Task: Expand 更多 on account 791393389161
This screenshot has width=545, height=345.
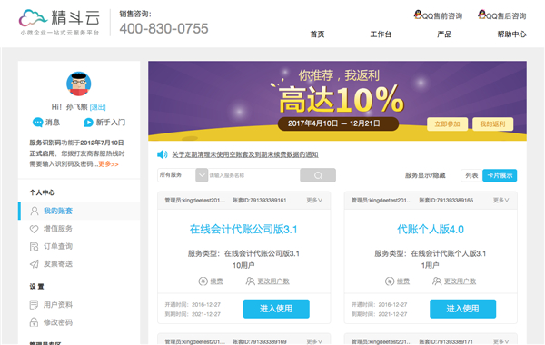Action: (x=314, y=200)
